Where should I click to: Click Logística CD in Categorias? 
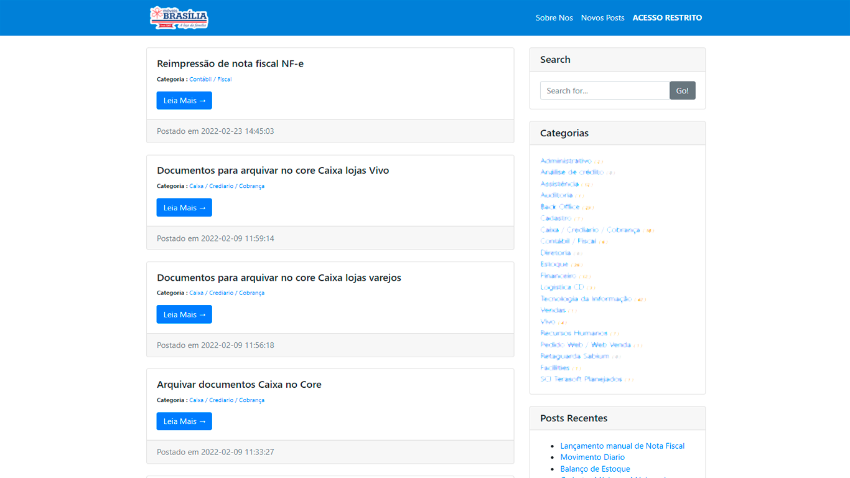pos(562,288)
